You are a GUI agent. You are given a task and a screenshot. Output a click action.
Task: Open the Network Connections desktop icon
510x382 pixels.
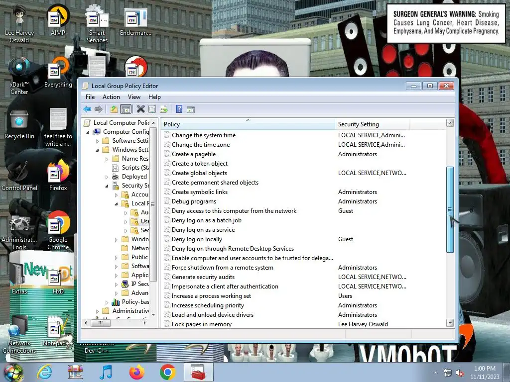coord(19,335)
